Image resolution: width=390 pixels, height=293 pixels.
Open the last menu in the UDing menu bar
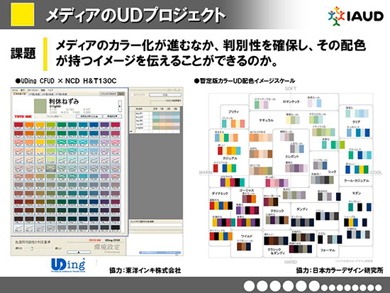coord(50,90)
